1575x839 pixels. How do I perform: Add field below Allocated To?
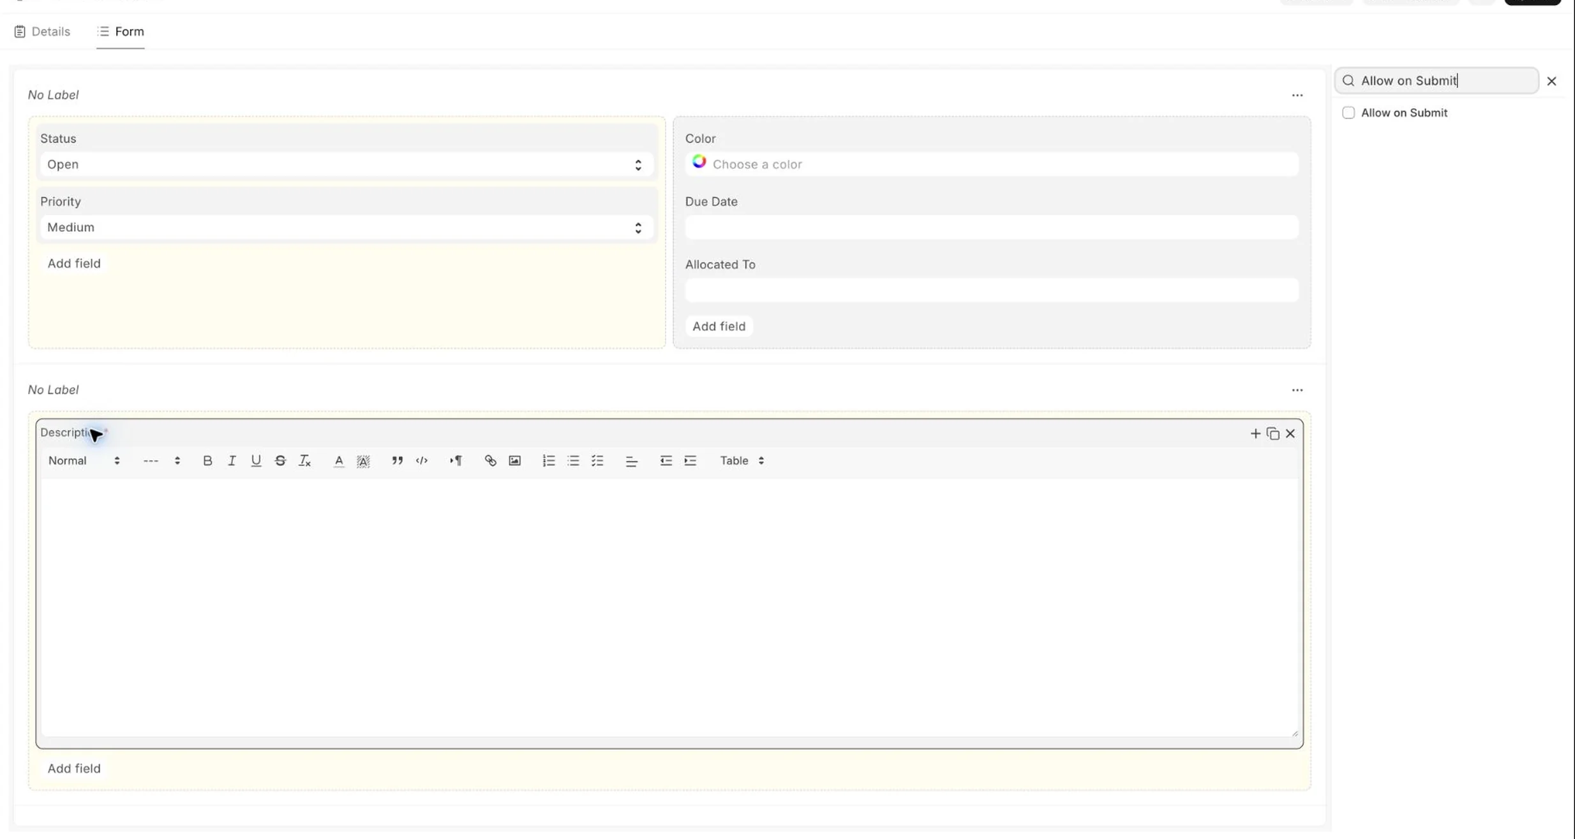719,326
